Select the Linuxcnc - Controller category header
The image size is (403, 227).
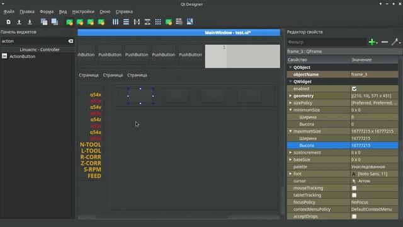click(40, 49)
